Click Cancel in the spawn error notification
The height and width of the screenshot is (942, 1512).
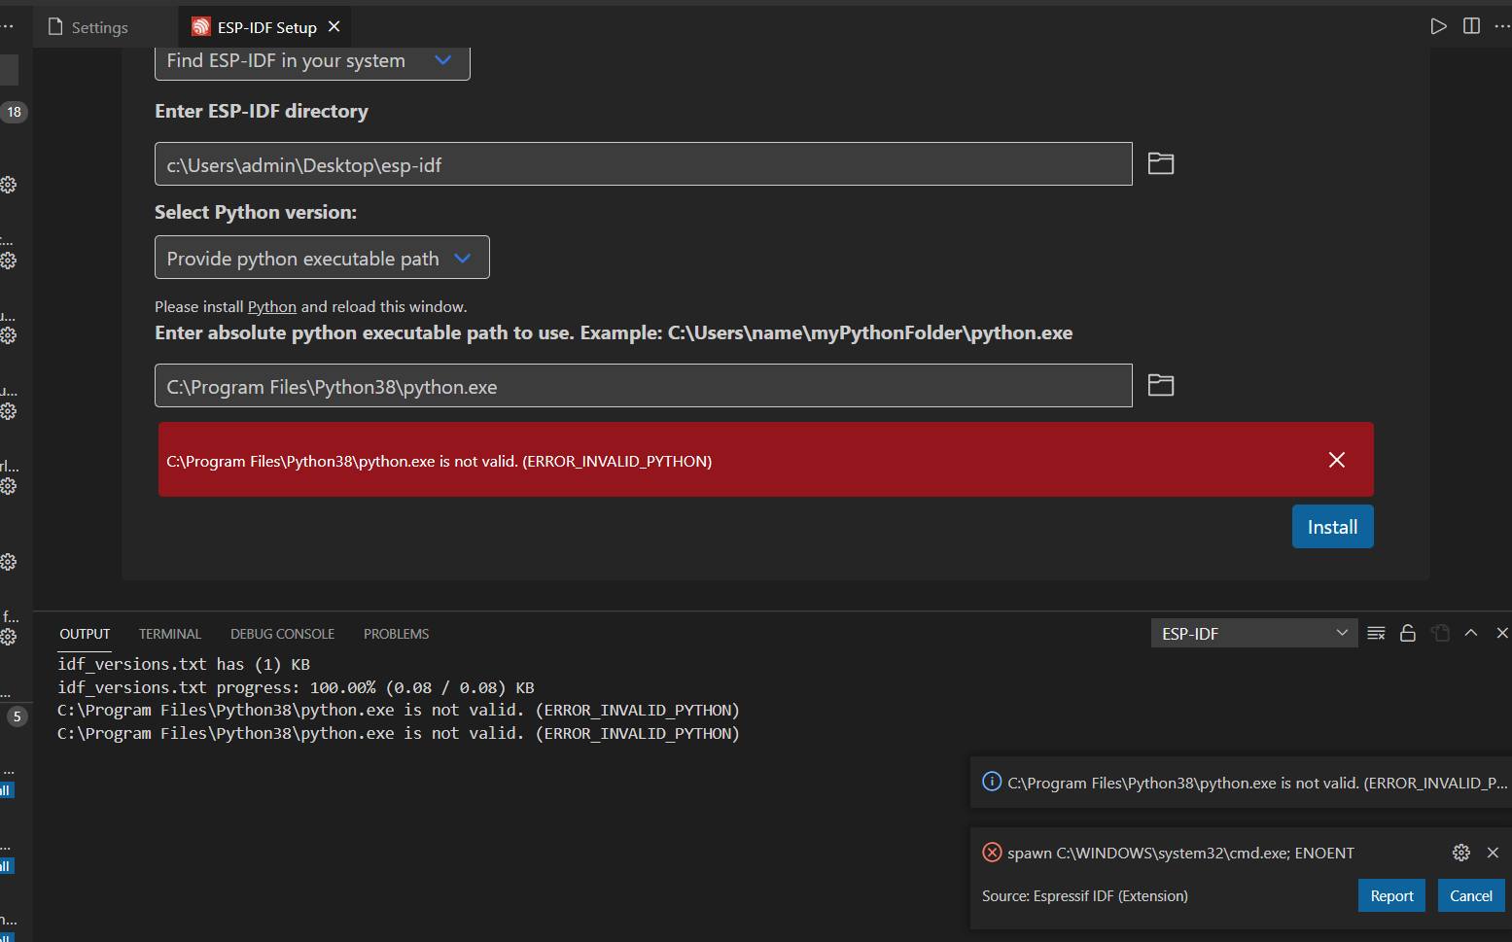pyautogui.click(x=1470, y=895)
